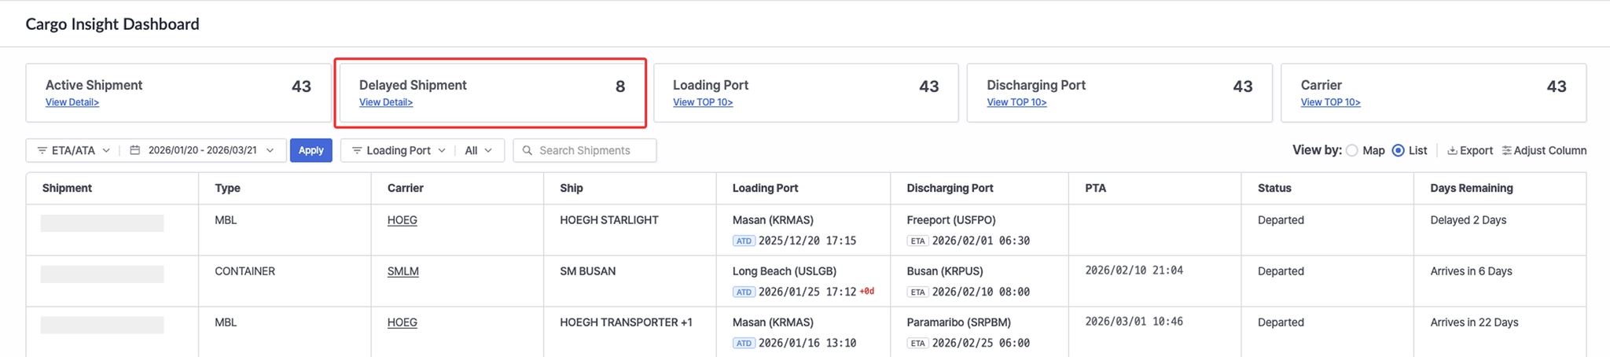The height and width of the screenshot is (357, 1610).
Task: Click the filter icon beside ETA/ATA
Action: pos(42,150)
